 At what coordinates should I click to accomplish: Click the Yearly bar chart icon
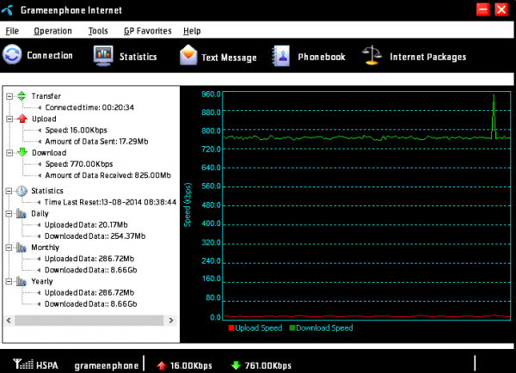(x=21, y=281)
